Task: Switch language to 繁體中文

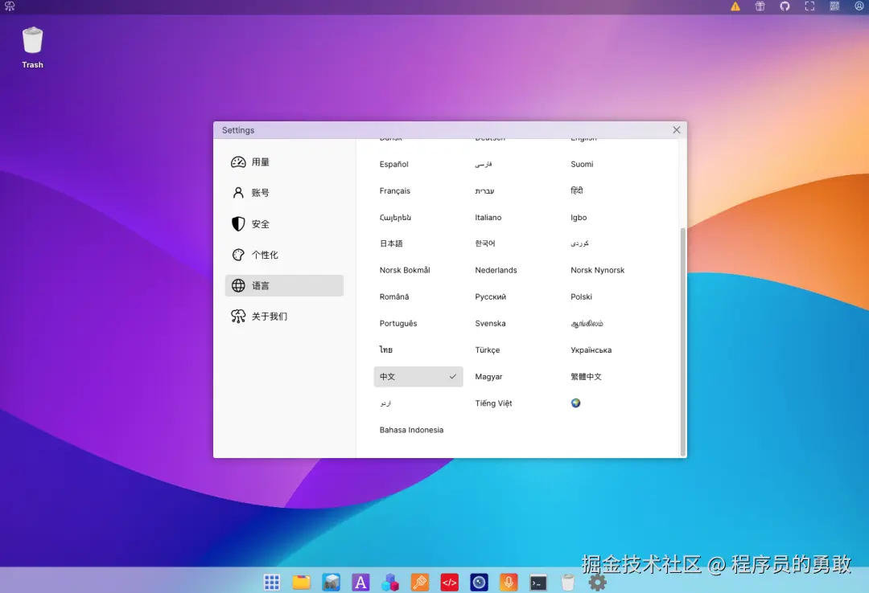Action: 585,376
